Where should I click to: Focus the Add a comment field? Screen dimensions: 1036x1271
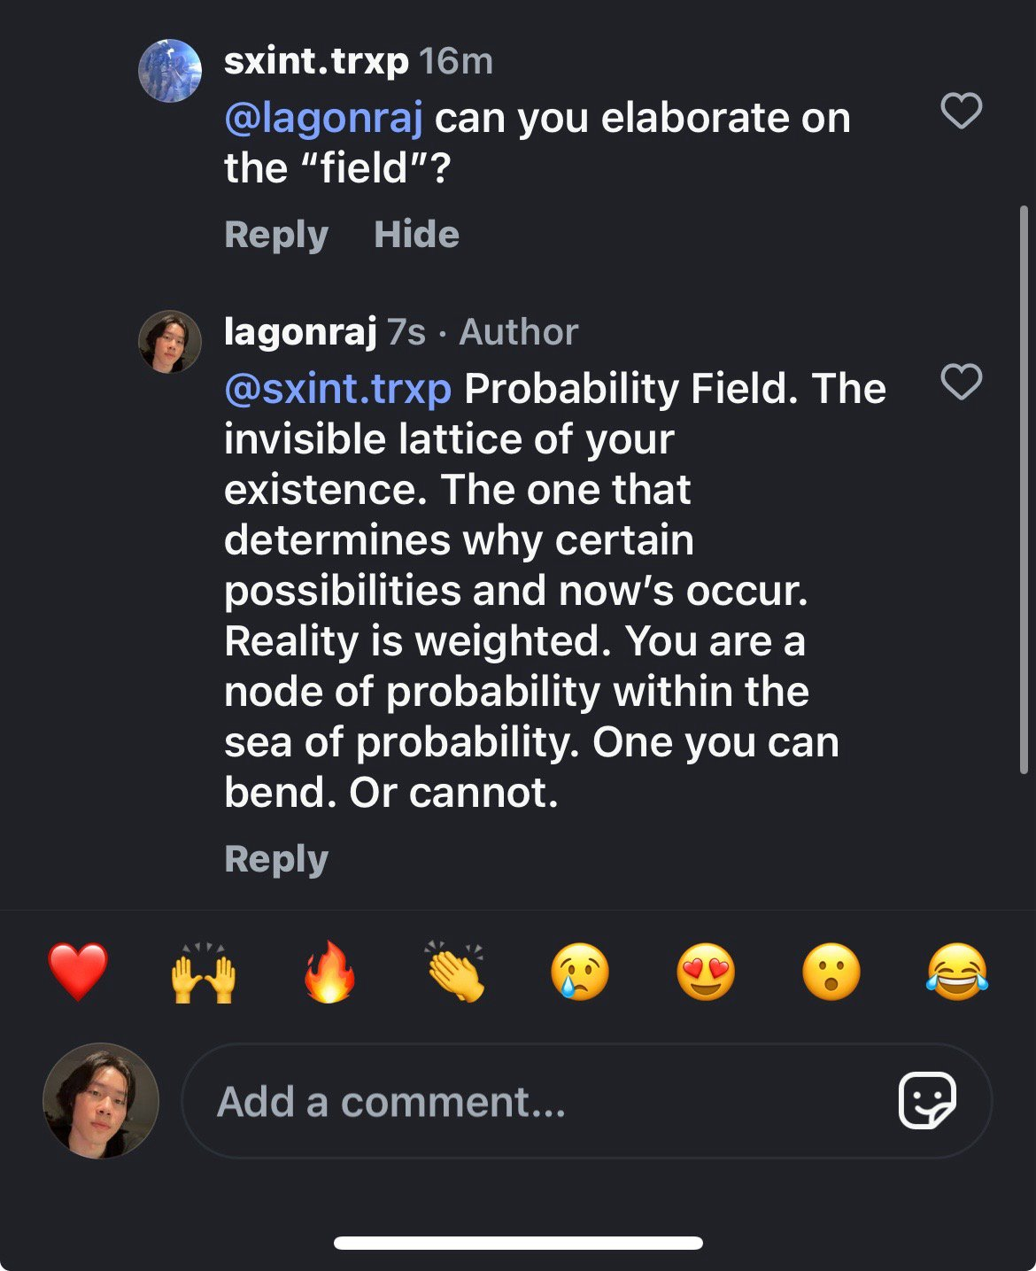pyautogui.click(x=531, y=1101)
